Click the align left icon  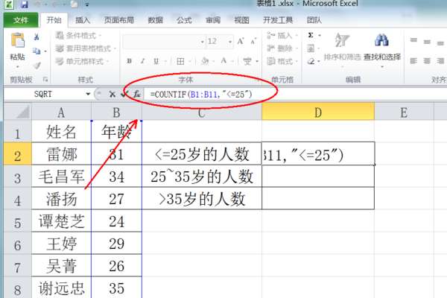[x=413, y=61]
